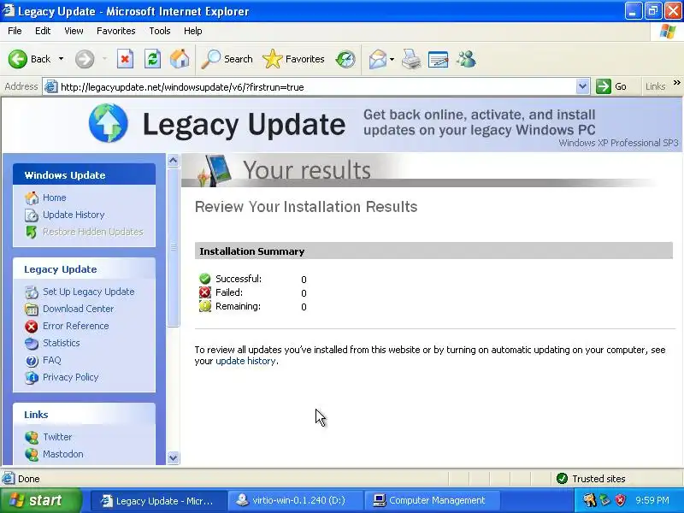Click the 'Installation Summary' header text
This screenshot has height=513, width=684.
pos(251,251)
